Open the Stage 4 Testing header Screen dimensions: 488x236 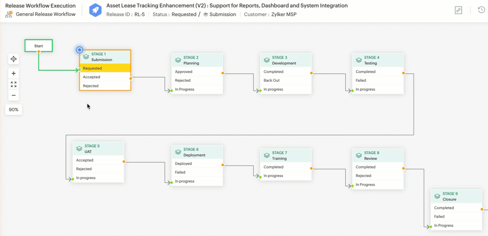pos(377,61)
